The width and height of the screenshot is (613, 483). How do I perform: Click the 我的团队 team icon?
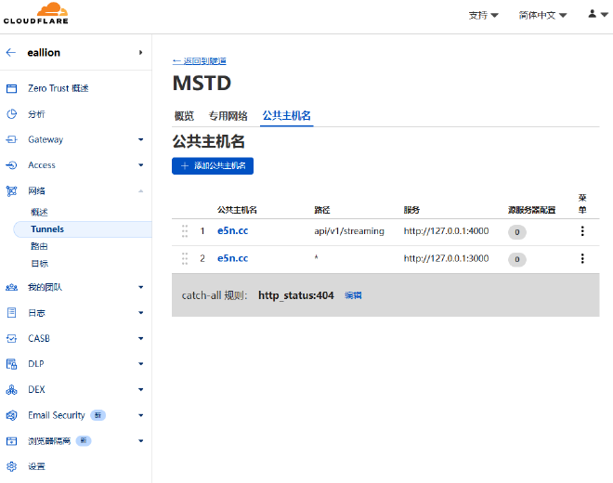click(x=12, y=287)
